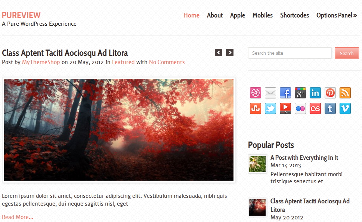The width and height of the screenshot is (362, 222).
Task: Focus the Search the site field
Action: tap(290, 53)
